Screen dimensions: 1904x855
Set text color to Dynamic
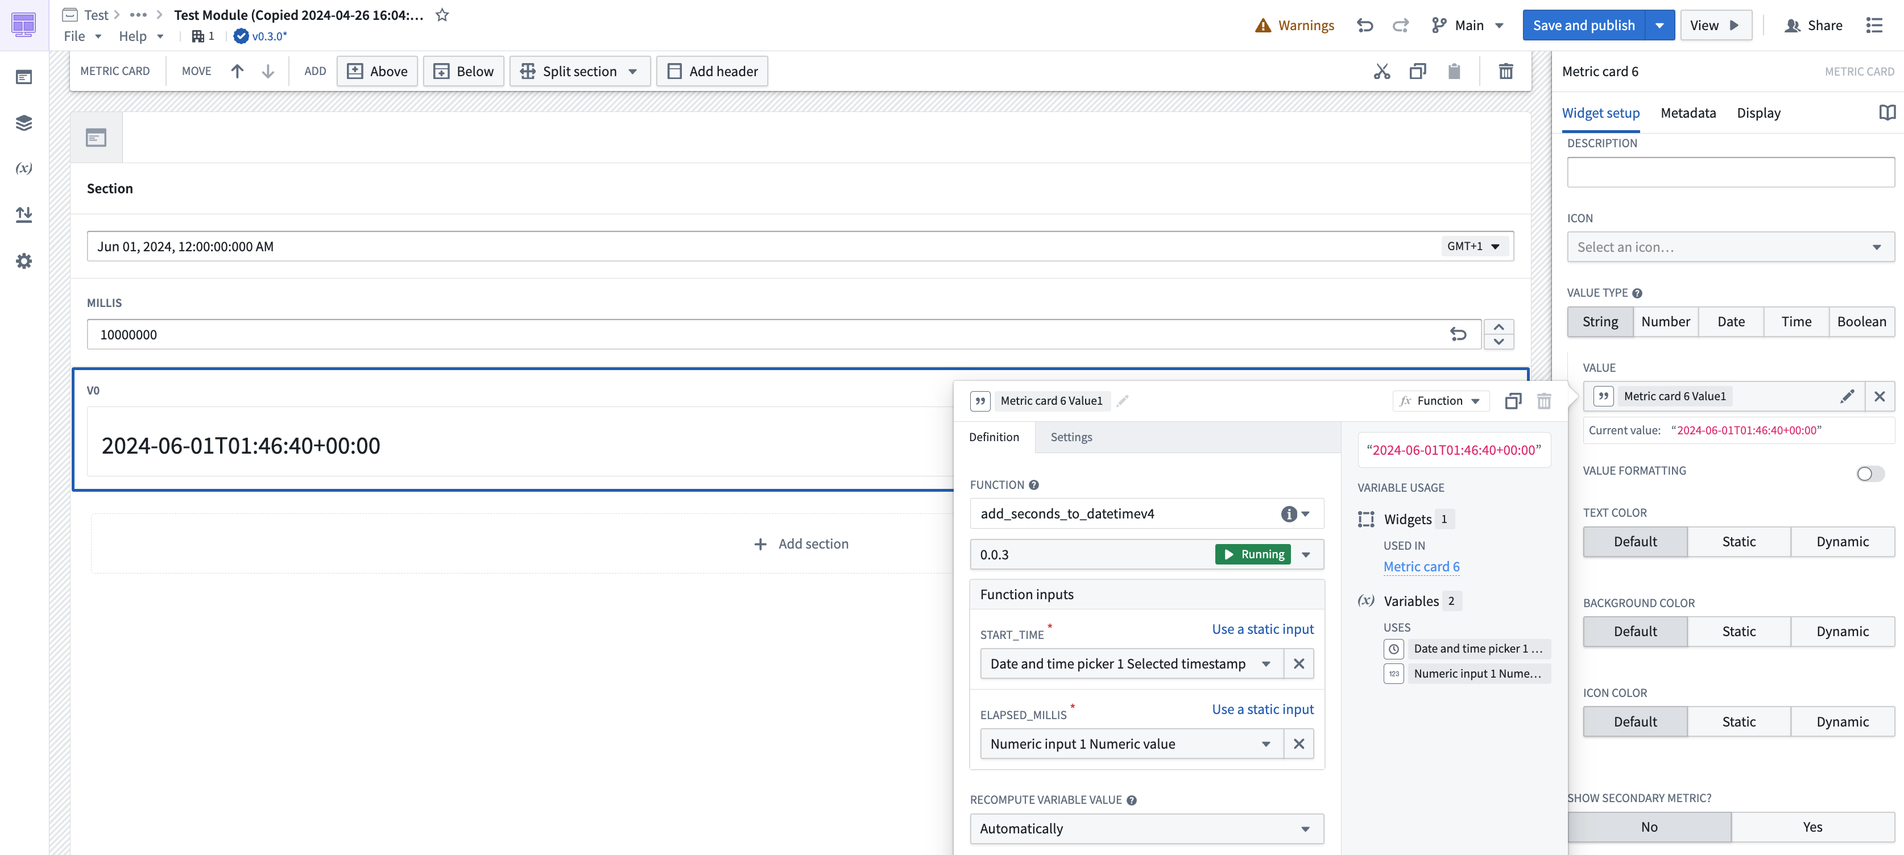click(x=1842, y=541)
